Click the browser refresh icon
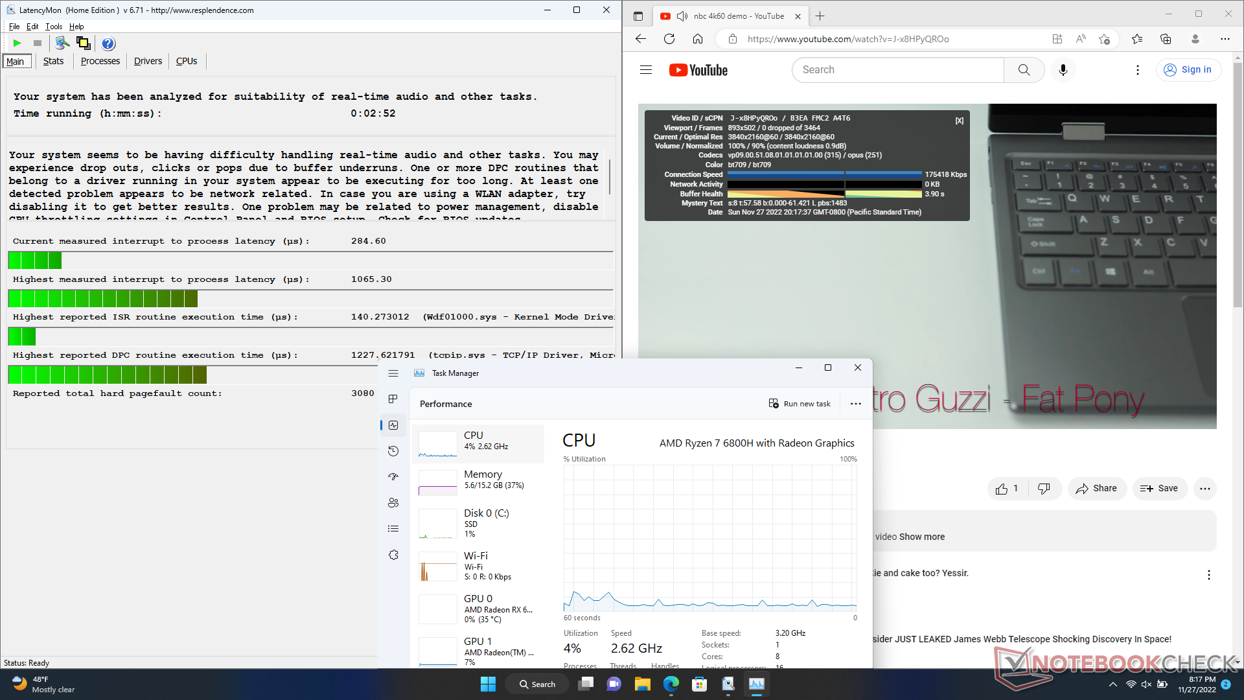This screenshot has width=1244, height=700. click(x=669, y=39)
